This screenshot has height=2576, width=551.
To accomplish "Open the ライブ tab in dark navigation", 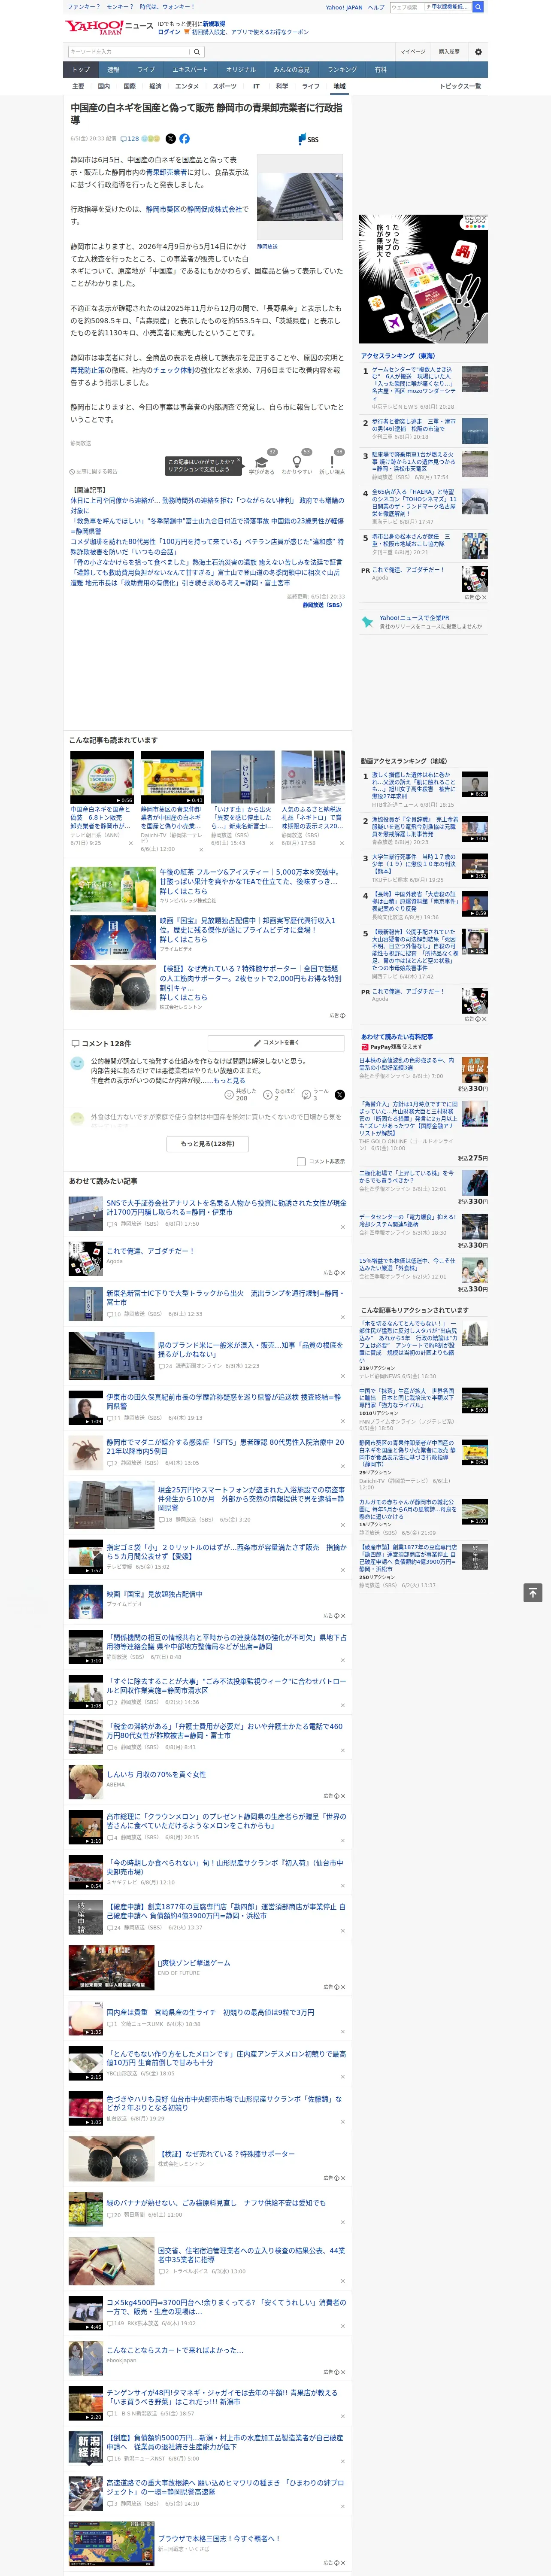I will (x=146, y=70).
